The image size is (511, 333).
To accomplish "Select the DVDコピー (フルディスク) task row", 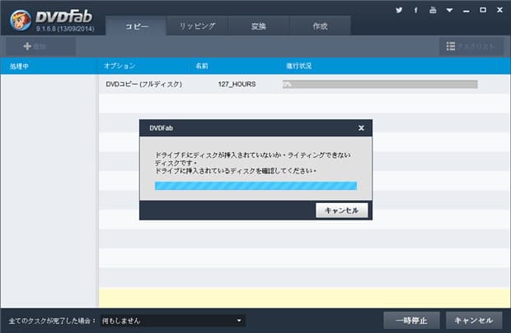I will pyautogui.click(x=144, y=84).
